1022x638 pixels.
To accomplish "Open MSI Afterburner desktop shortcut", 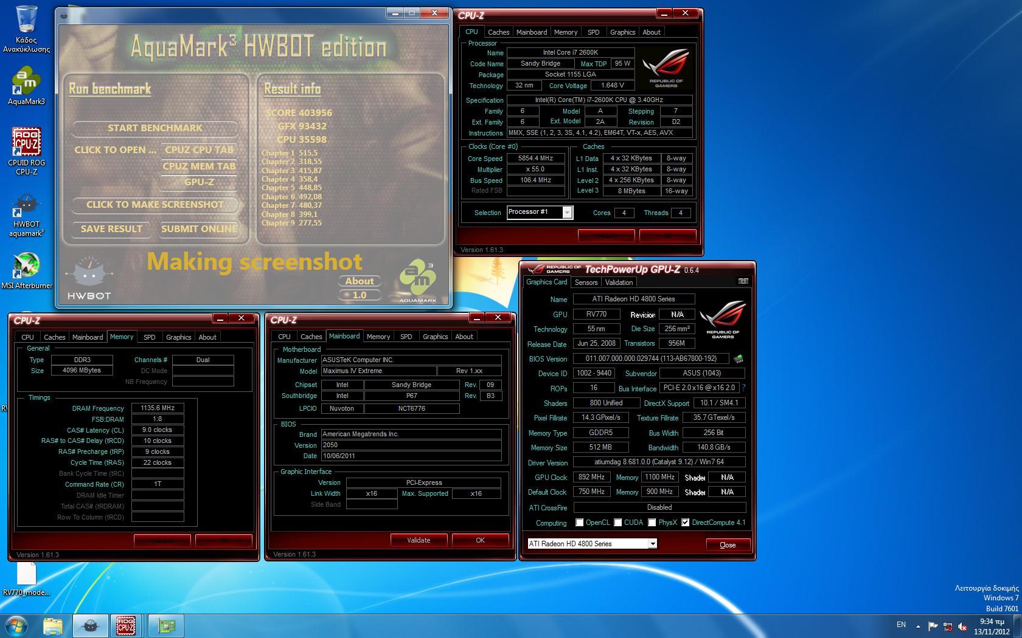I will tap(26, 271).
